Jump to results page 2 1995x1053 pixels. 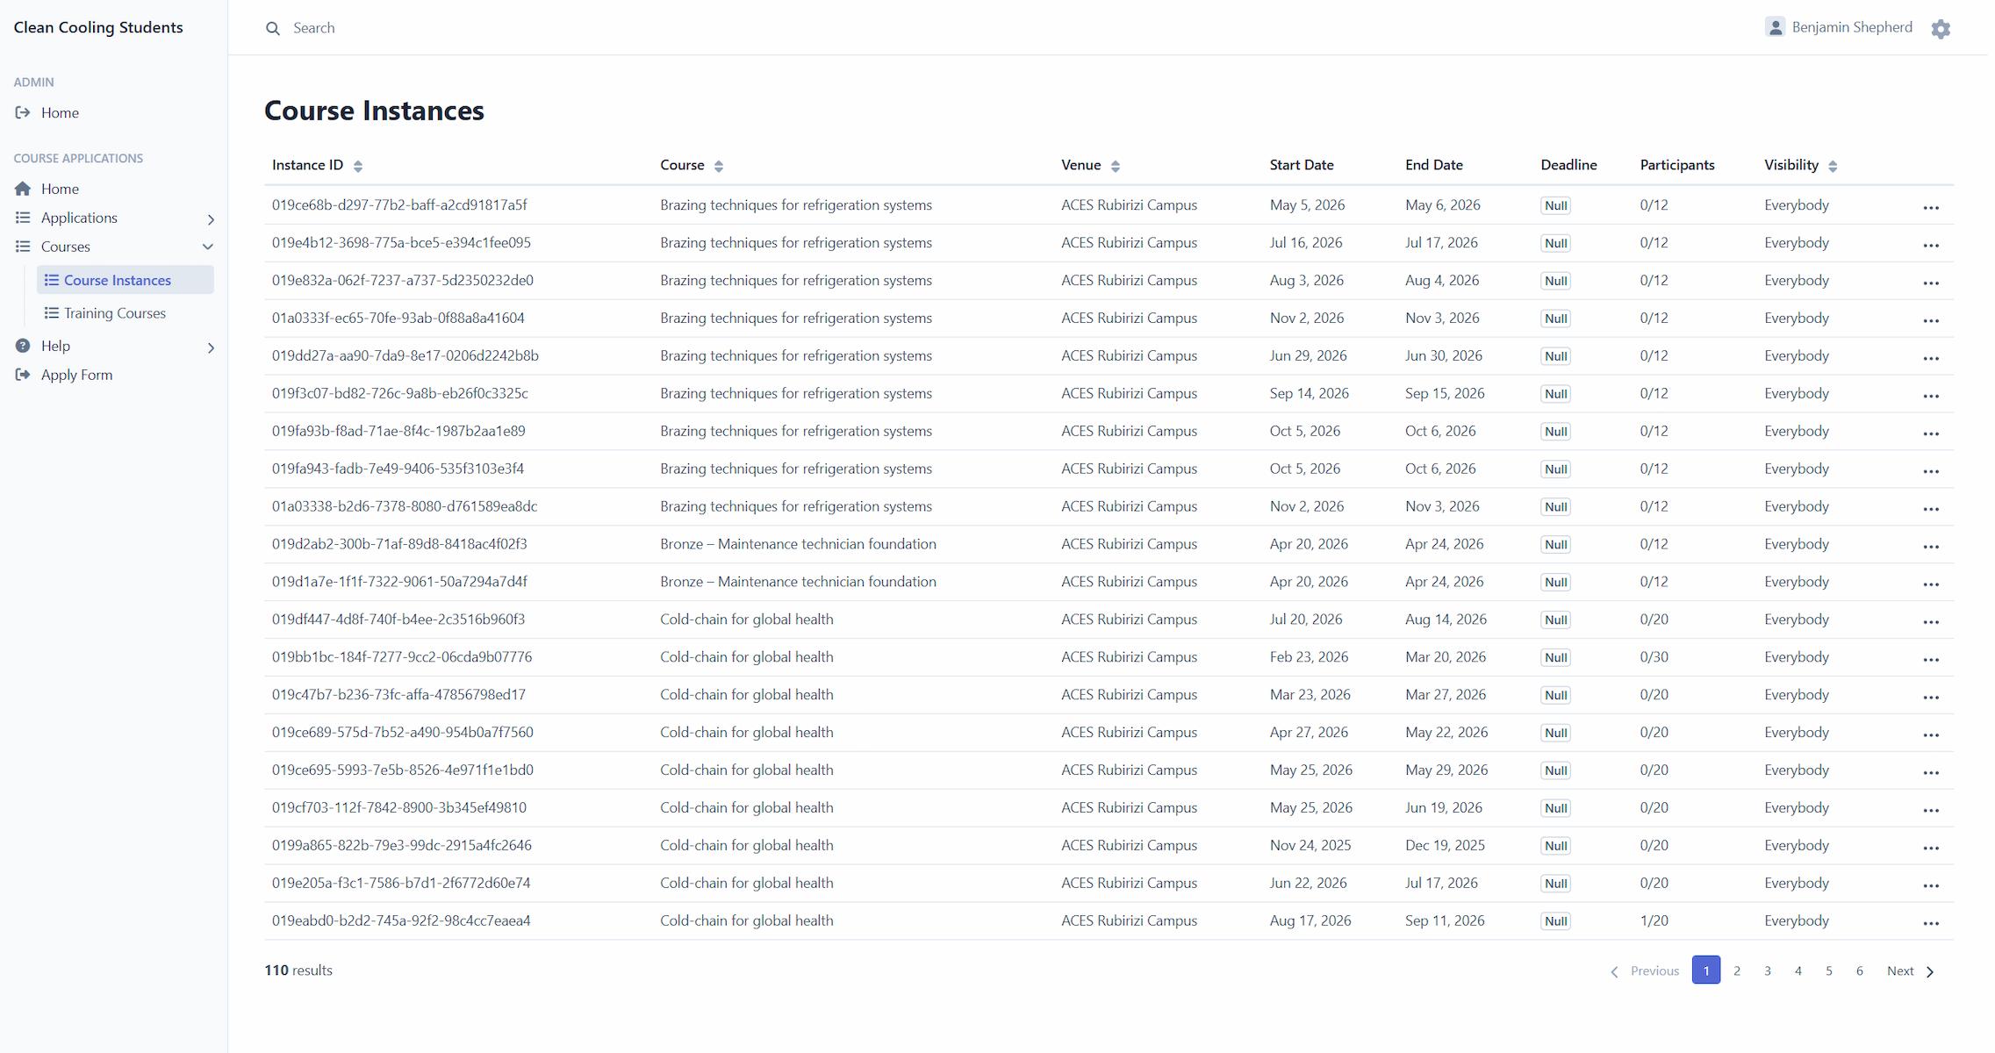coord(1736,971)
